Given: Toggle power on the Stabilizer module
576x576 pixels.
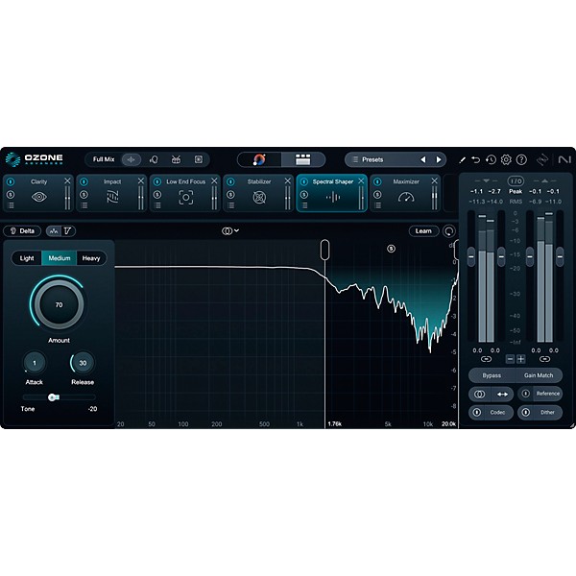Looking at the screenshot, I should tap(230, 181).
